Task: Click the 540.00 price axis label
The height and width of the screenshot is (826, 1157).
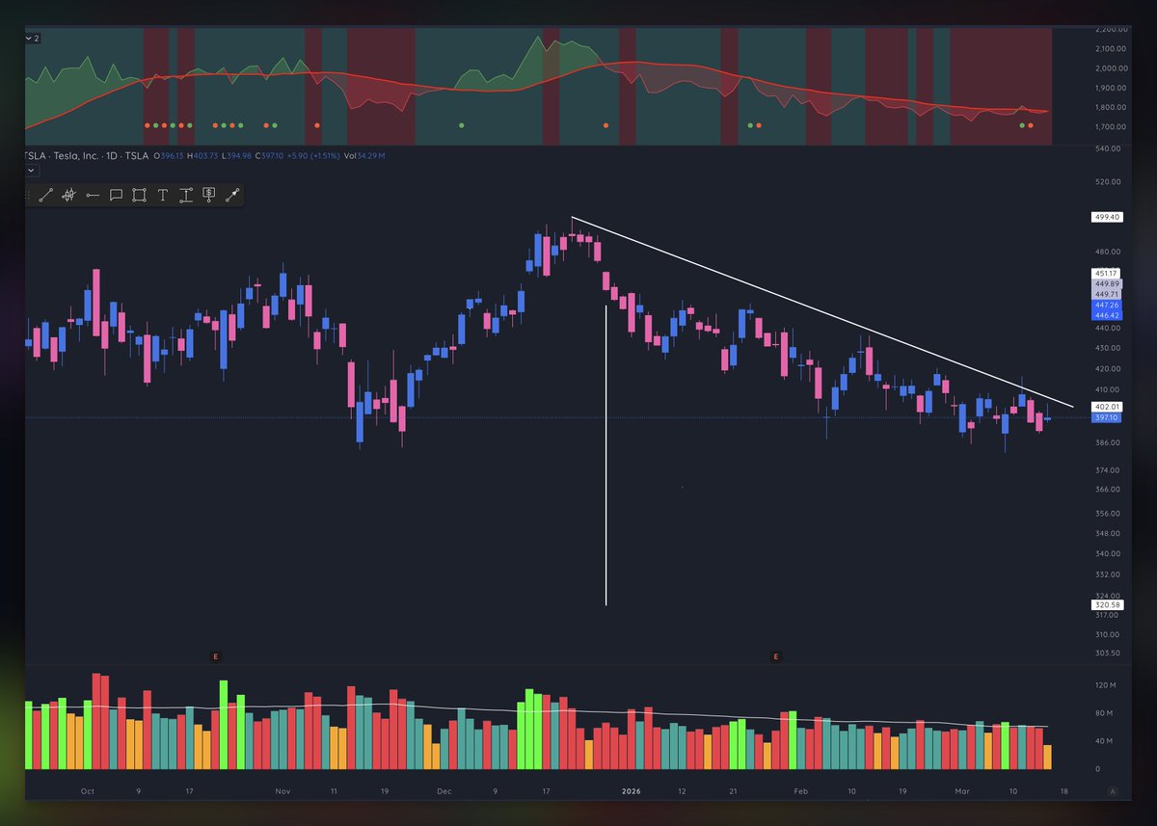Action: pyautogui.click(x=1107, y=149)
